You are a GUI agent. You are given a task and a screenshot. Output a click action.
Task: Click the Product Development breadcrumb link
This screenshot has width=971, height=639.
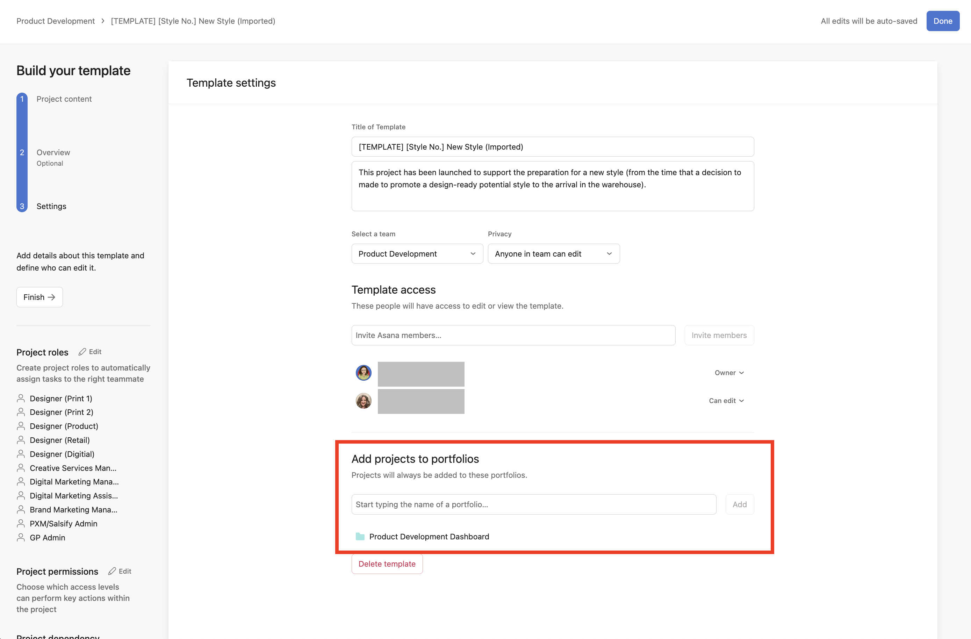[56, 21]
